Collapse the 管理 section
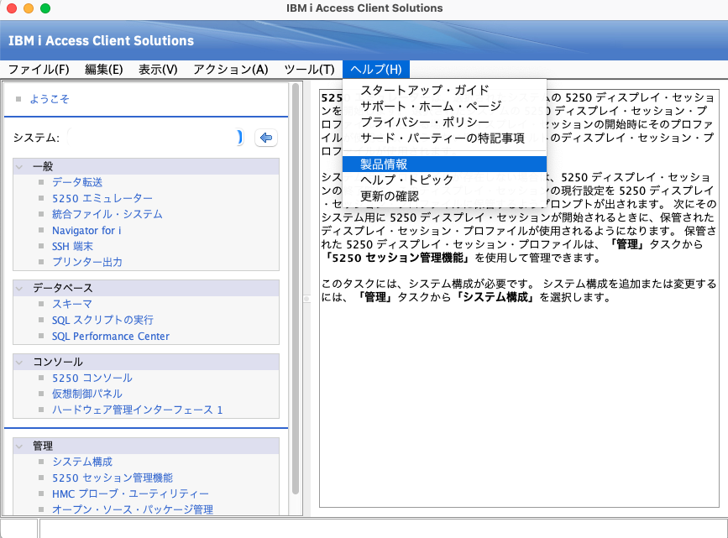 18,446
